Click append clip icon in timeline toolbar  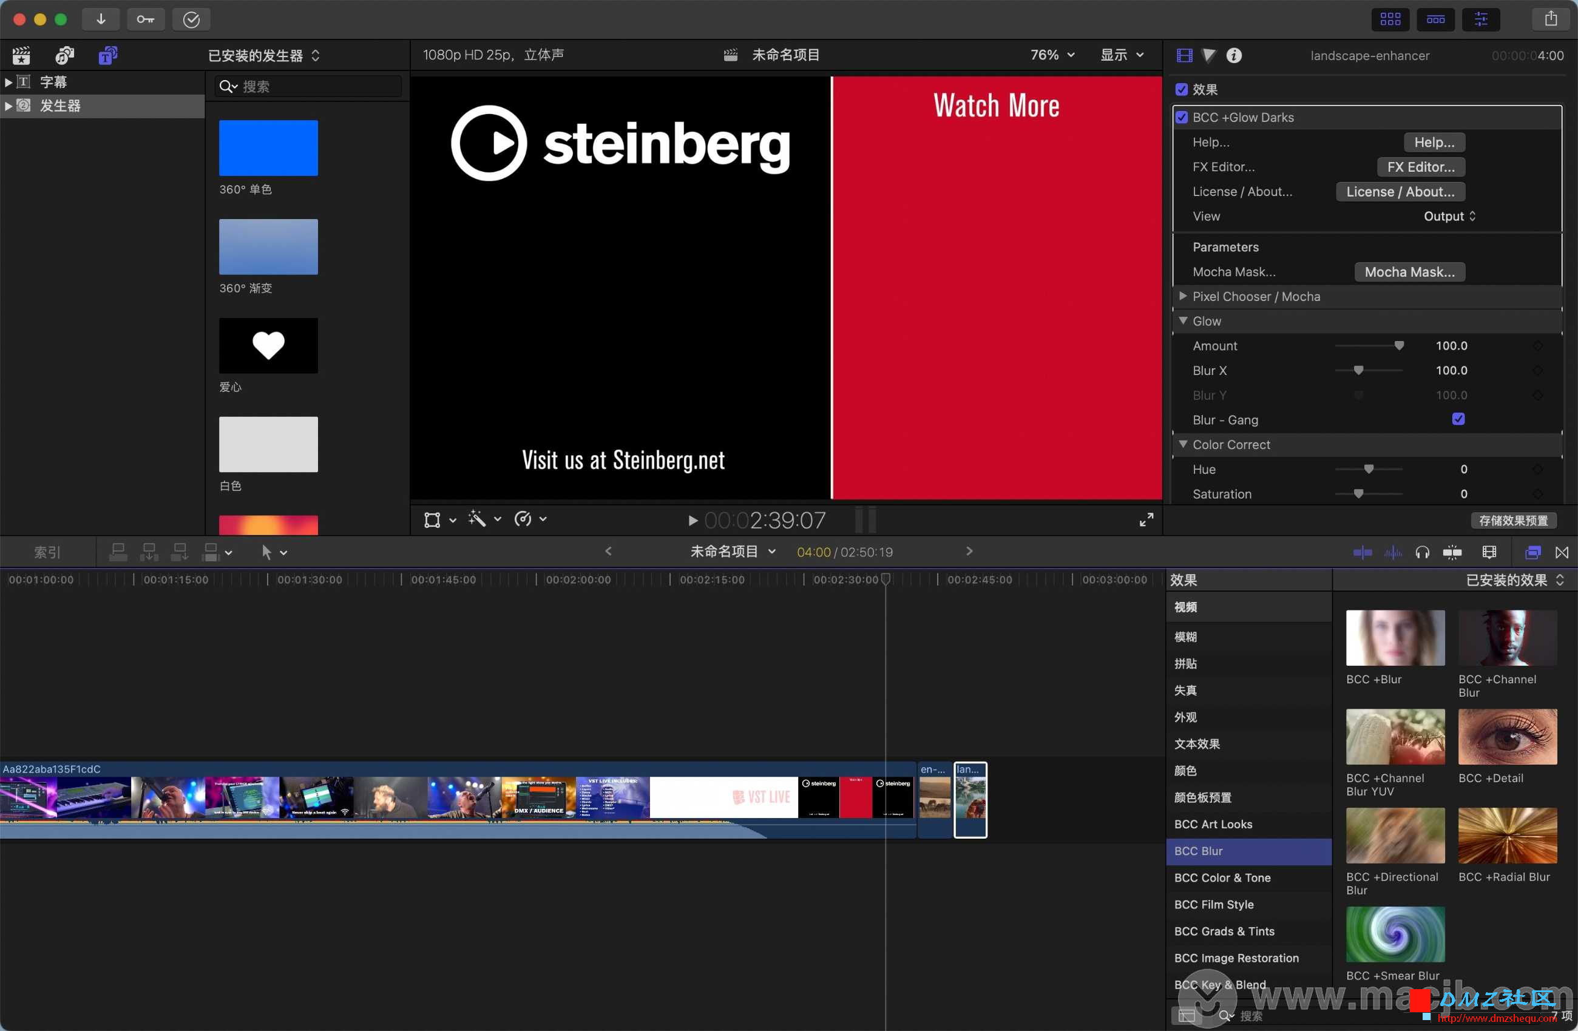180,552
